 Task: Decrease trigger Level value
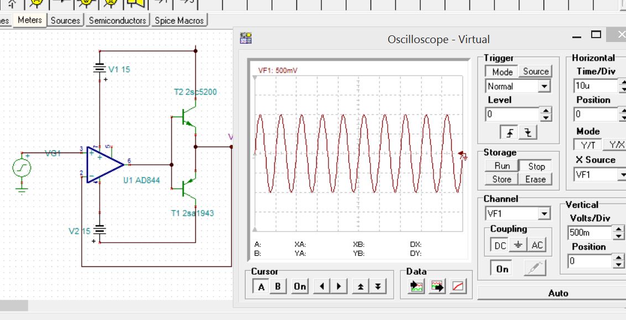(546, 118)
